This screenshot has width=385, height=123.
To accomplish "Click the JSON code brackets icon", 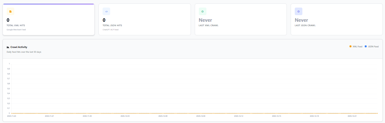I will click(106, 11).
